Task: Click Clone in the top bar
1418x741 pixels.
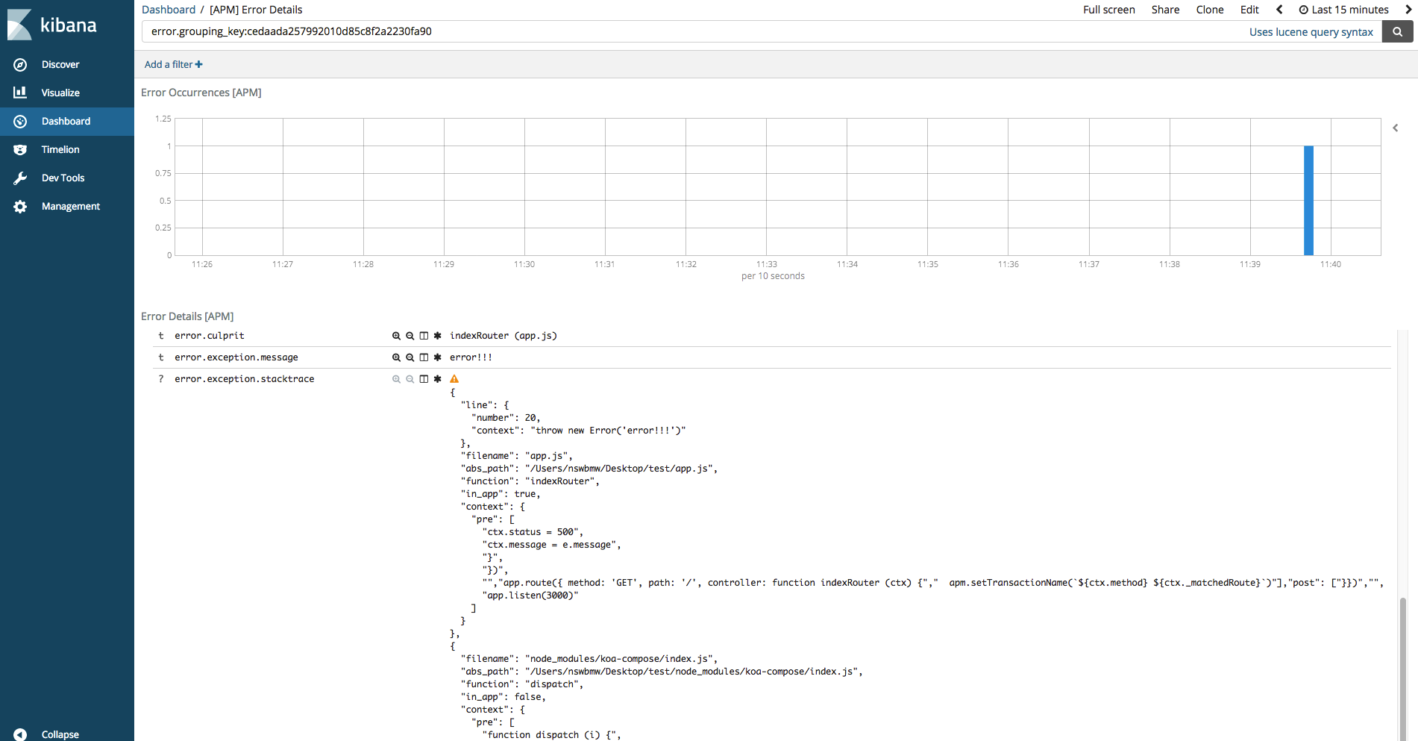Action: 1210,10
